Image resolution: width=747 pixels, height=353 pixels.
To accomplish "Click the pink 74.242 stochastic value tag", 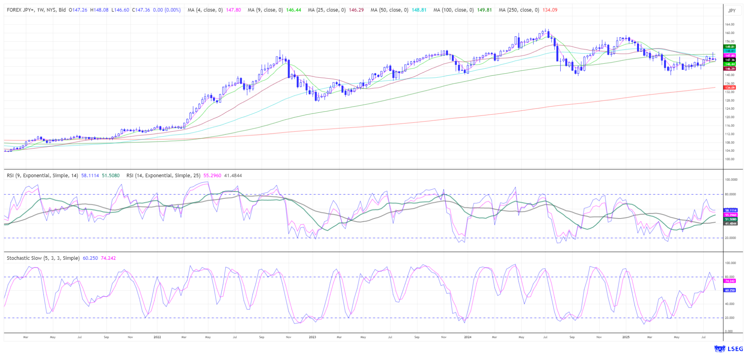I will [x=729, y=281].
